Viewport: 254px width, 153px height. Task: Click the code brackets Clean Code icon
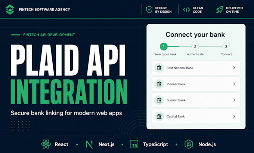point(187,10)
